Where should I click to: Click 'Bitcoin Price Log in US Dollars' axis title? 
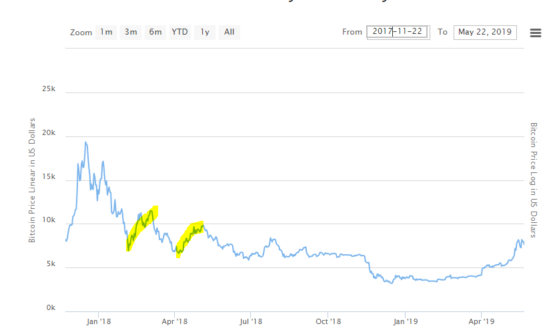click(534, 180)
